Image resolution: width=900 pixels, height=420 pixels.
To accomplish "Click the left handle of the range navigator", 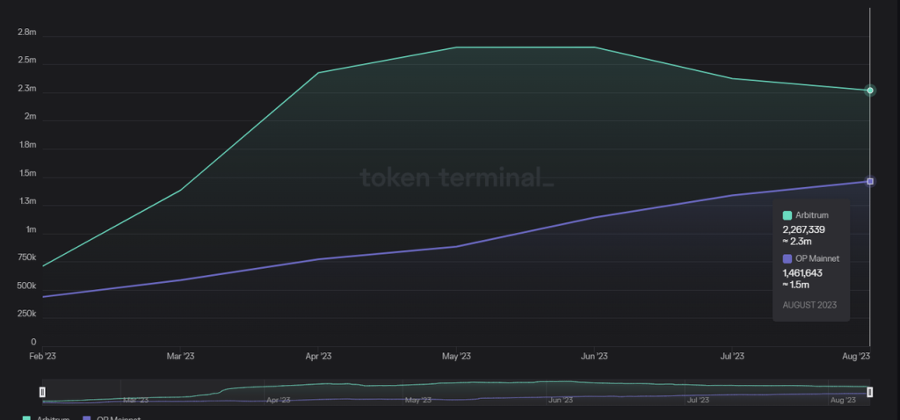I will pos(42,392).
